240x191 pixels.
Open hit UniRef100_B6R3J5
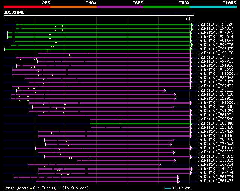point(215,107)
